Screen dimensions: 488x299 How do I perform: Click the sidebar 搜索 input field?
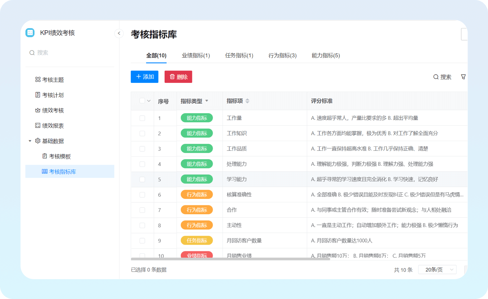point(72,53)
